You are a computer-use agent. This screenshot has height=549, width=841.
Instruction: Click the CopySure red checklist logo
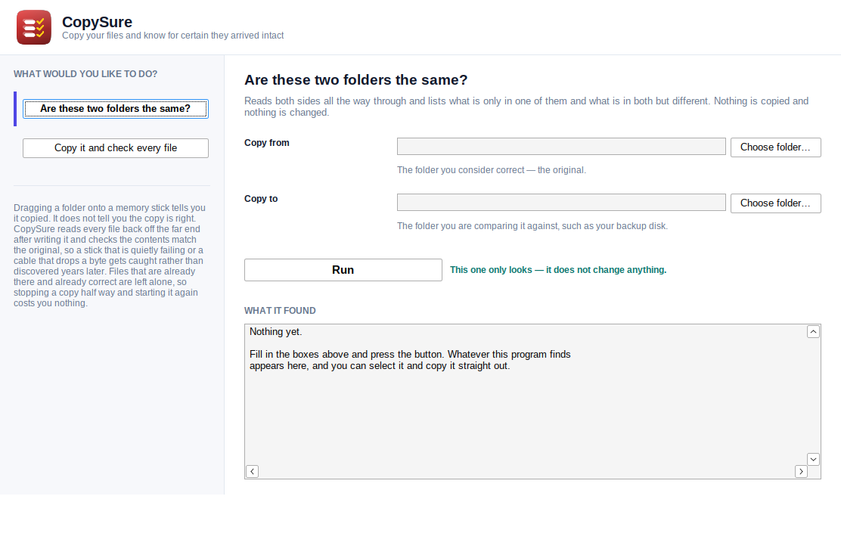click(x=34, y=27)
